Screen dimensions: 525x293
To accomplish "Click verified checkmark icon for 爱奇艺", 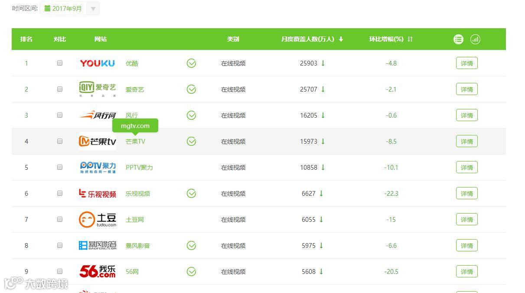I will [x=191, y=89].
